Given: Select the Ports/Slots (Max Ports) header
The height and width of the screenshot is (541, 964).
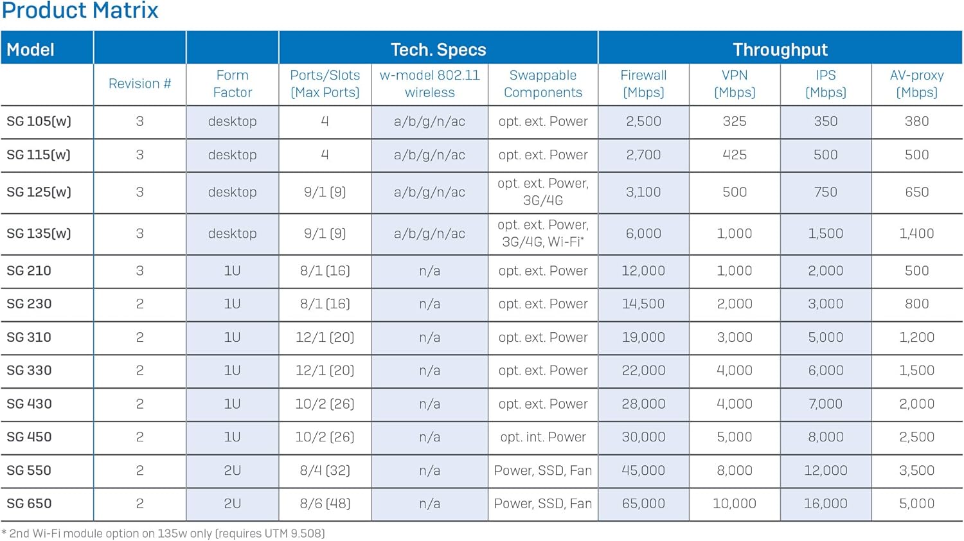Looking at the screenshot, I should 325,84.
